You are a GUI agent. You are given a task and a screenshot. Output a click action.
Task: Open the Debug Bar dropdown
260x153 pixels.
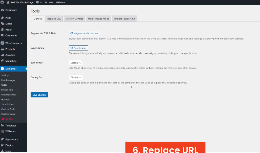pos(76,78)
